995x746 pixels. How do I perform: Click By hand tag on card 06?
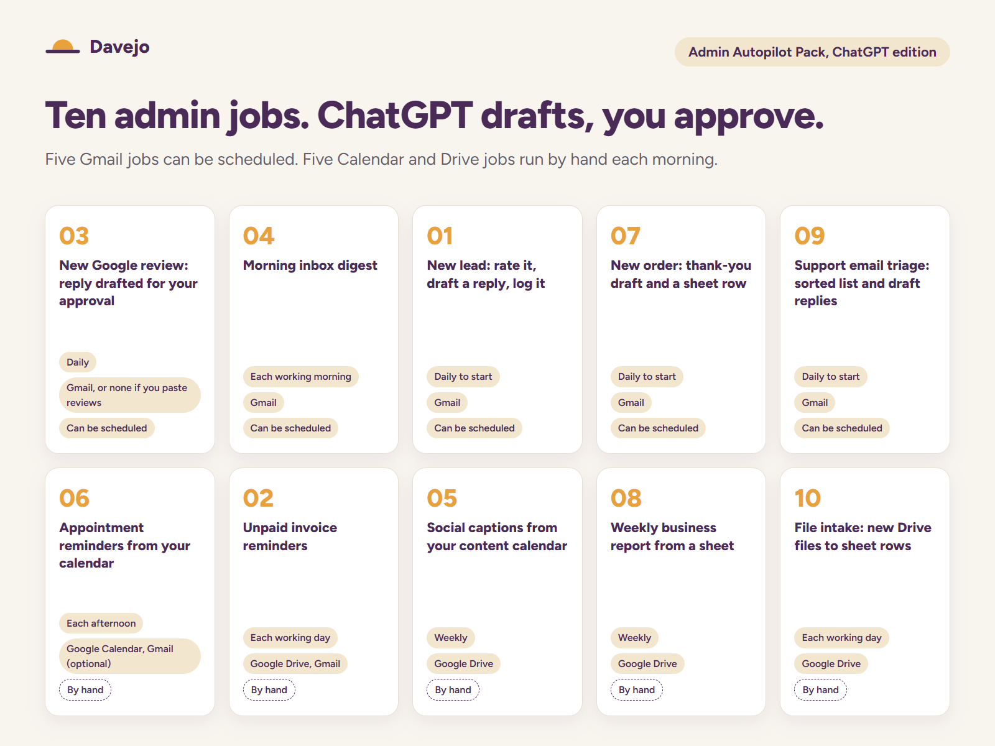tap(85, 689)
